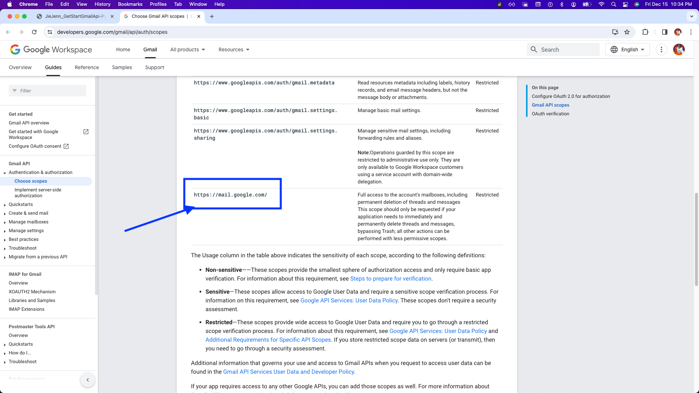Expand the Manage mailboxes section
699x393 pixels.
coord(5,222)
